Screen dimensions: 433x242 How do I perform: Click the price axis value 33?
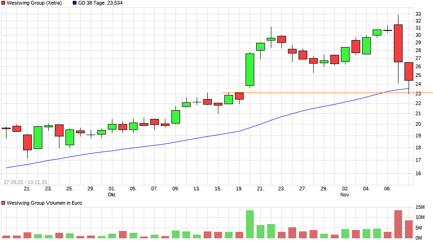pyautogui.click(x=418, y=14)
